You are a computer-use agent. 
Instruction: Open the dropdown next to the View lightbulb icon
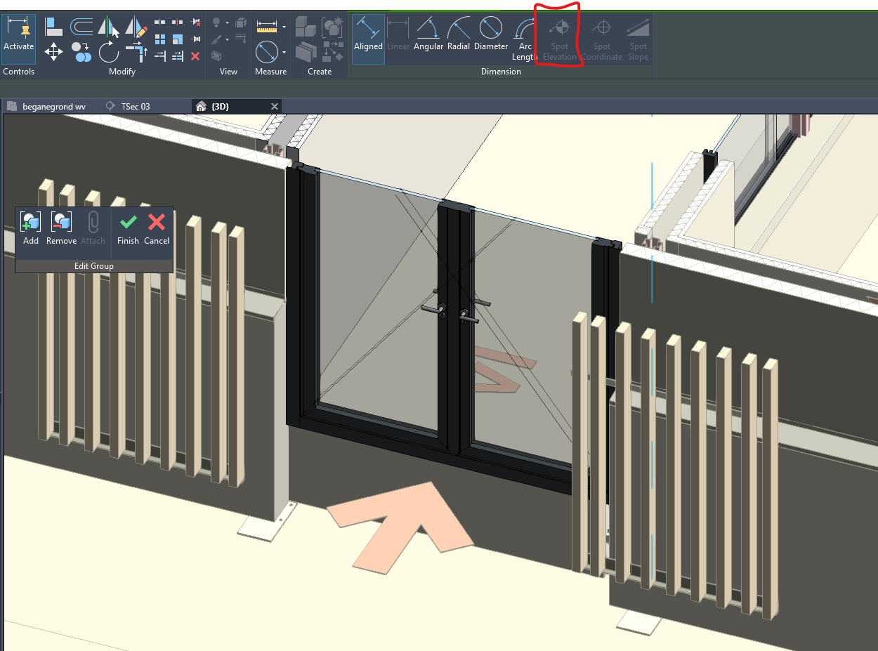(228, 23)
